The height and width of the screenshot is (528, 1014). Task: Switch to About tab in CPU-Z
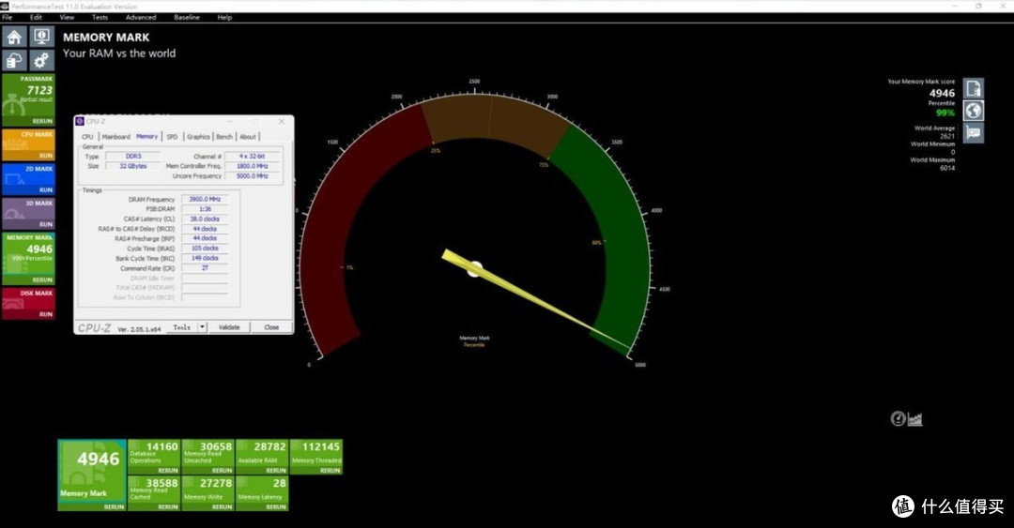click(248, 137)
